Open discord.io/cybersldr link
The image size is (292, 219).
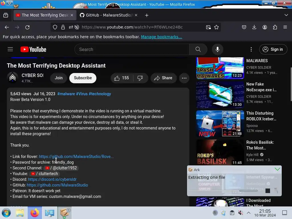tap(52, 179)
